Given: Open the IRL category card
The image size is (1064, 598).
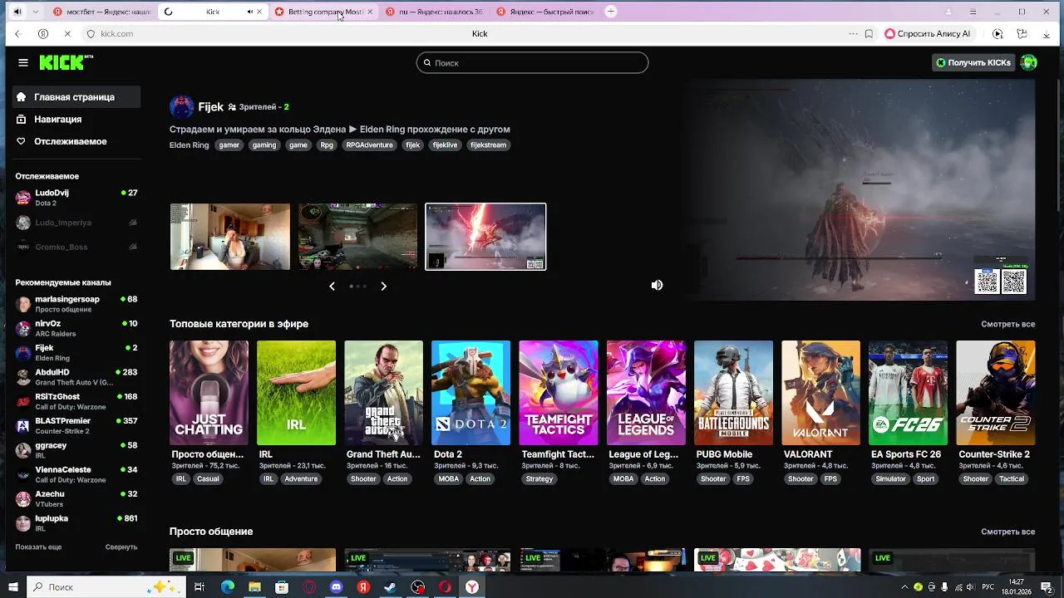Looking at the screenshot, I should (x=296, y=393).
